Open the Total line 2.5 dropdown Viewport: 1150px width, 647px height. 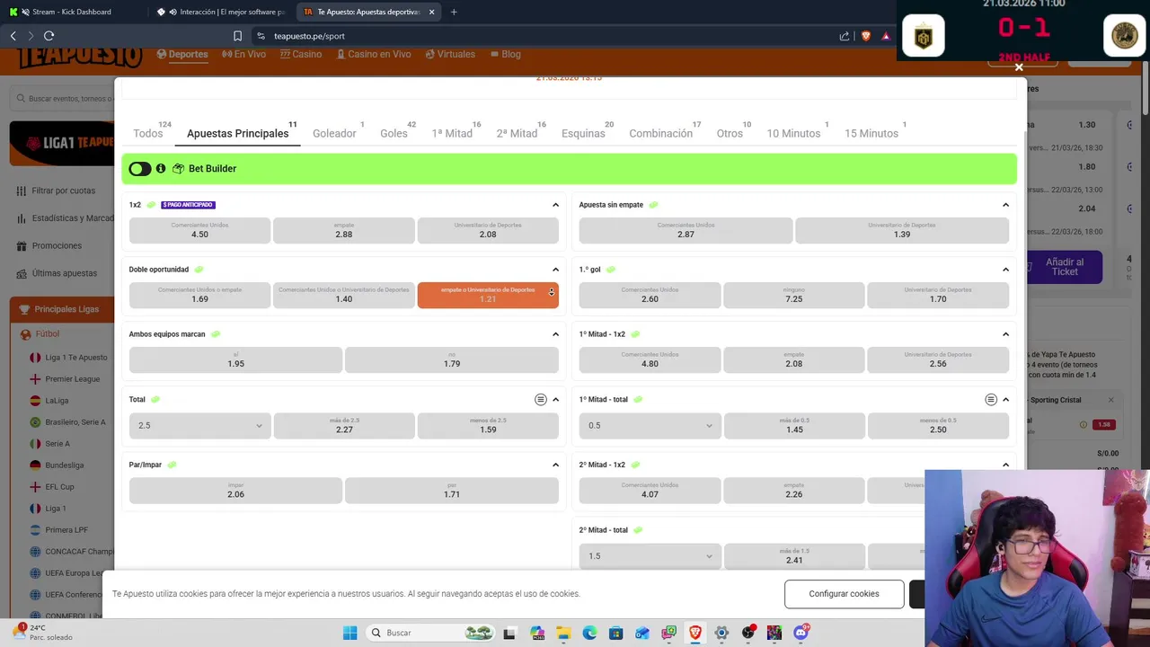click(x=199, y=425)
